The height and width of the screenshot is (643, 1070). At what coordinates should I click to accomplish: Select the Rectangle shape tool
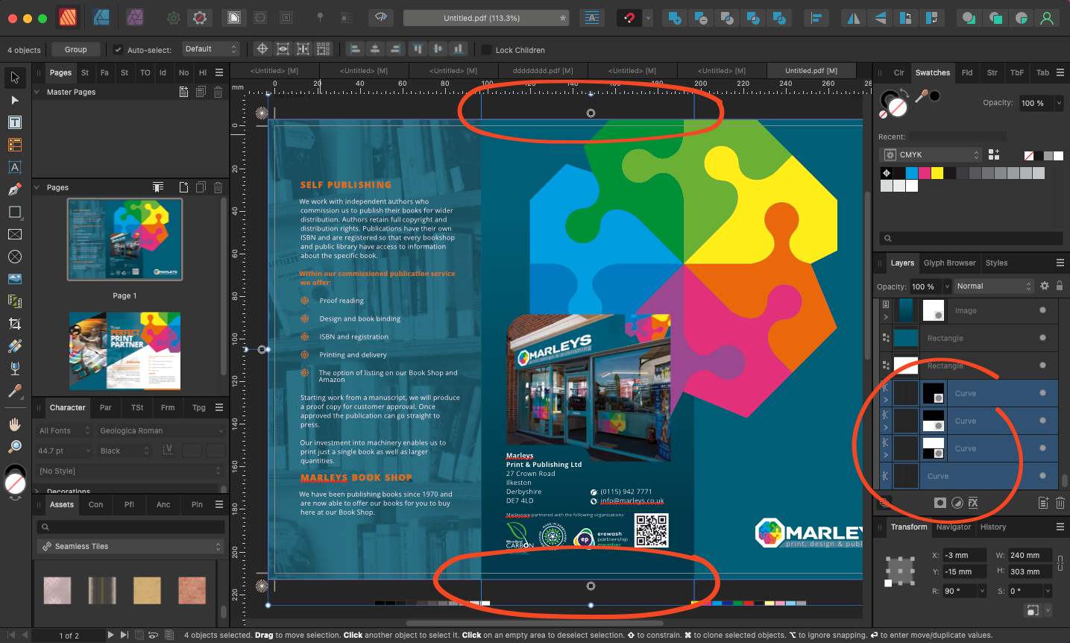(15, 212)
